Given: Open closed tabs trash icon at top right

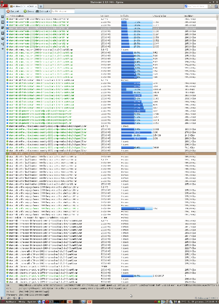Looking at the screenshot, I should [x=216, y=7].
